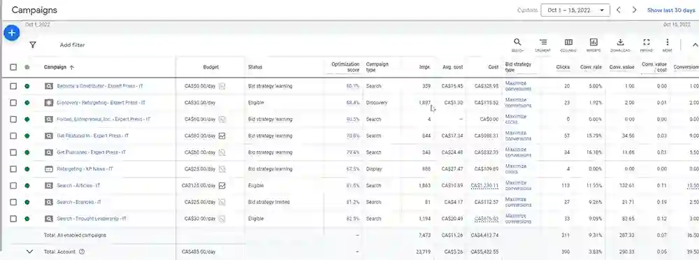
Task: Click the blue plus new campaign button
Action: click(12, 33)
